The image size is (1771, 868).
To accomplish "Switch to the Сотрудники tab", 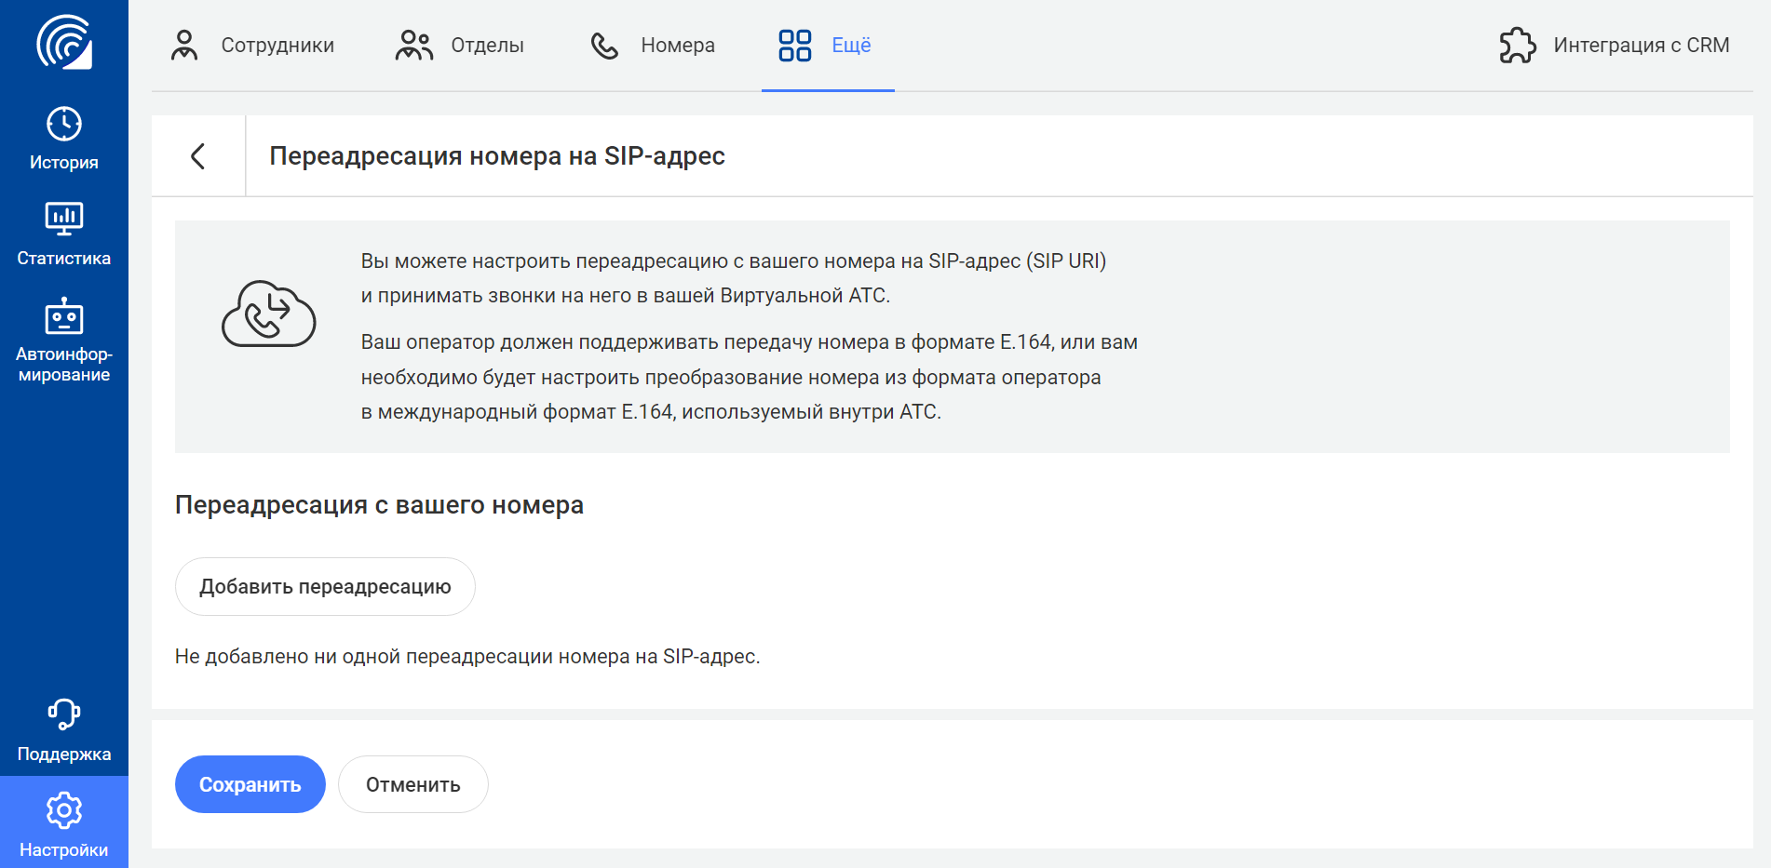I will click(x=252, y=46).
